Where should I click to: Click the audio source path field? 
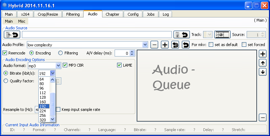click(97, 35)
